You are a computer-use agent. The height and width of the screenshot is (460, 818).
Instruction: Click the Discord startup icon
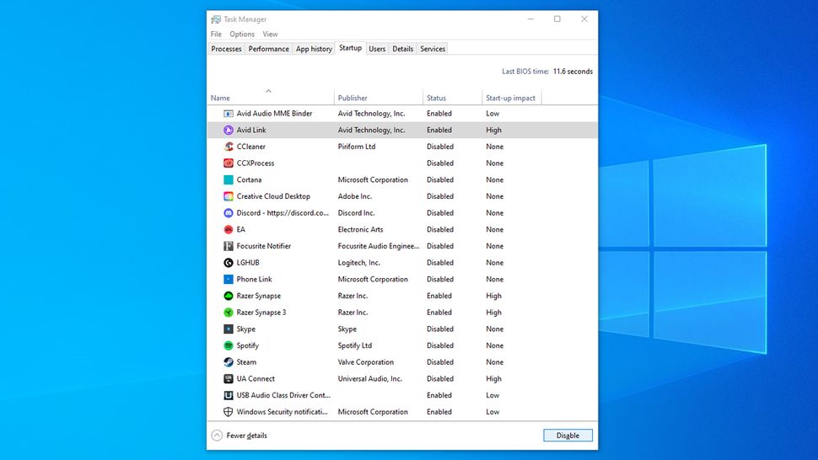click(228, 212)
